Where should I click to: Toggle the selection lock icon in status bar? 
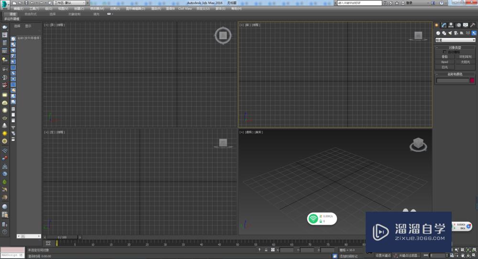266,250
